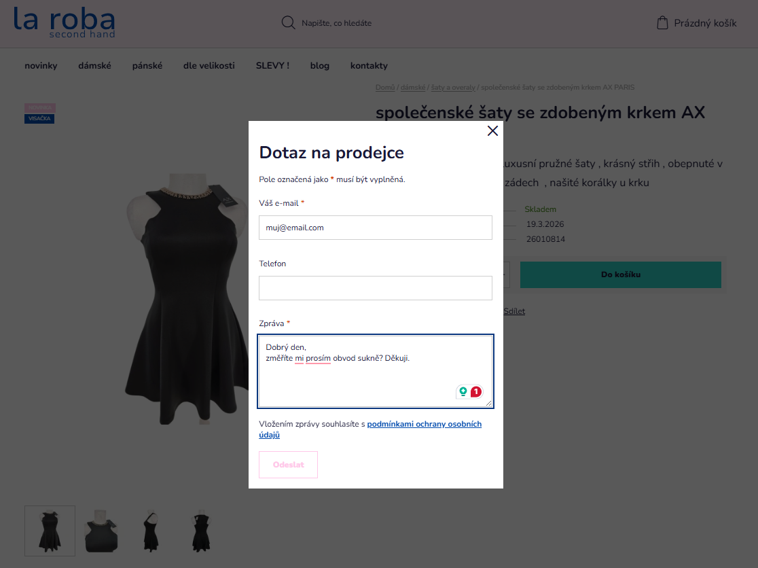The width and height of the screenshot is (758, 568).
Task: Click the green lightbulb suggestion icon
Action: [x=463, y=391]
